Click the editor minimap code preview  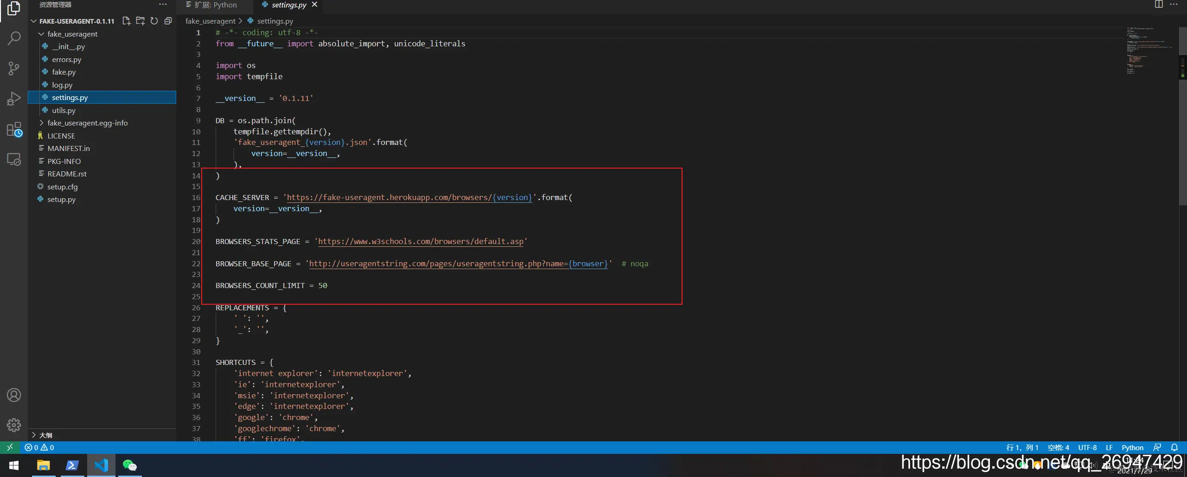coord(1150,51)
